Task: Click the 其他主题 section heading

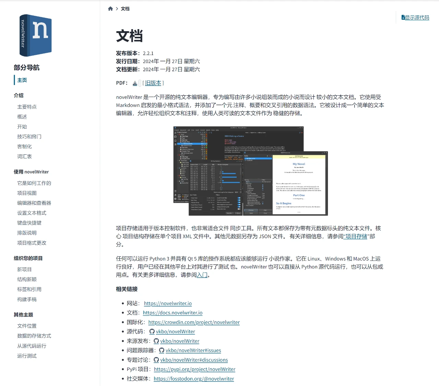Action: pyautogui.click(x=23, y=315)
